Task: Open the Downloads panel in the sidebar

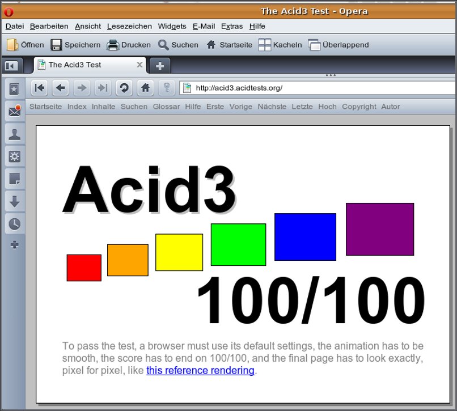Action: 14,201
